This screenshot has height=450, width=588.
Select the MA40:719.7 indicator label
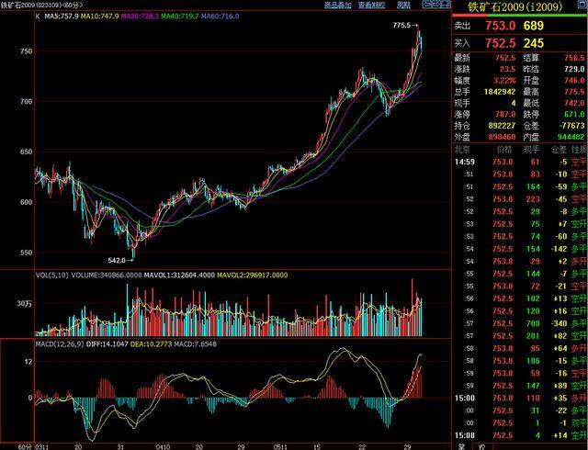[180, 17]
